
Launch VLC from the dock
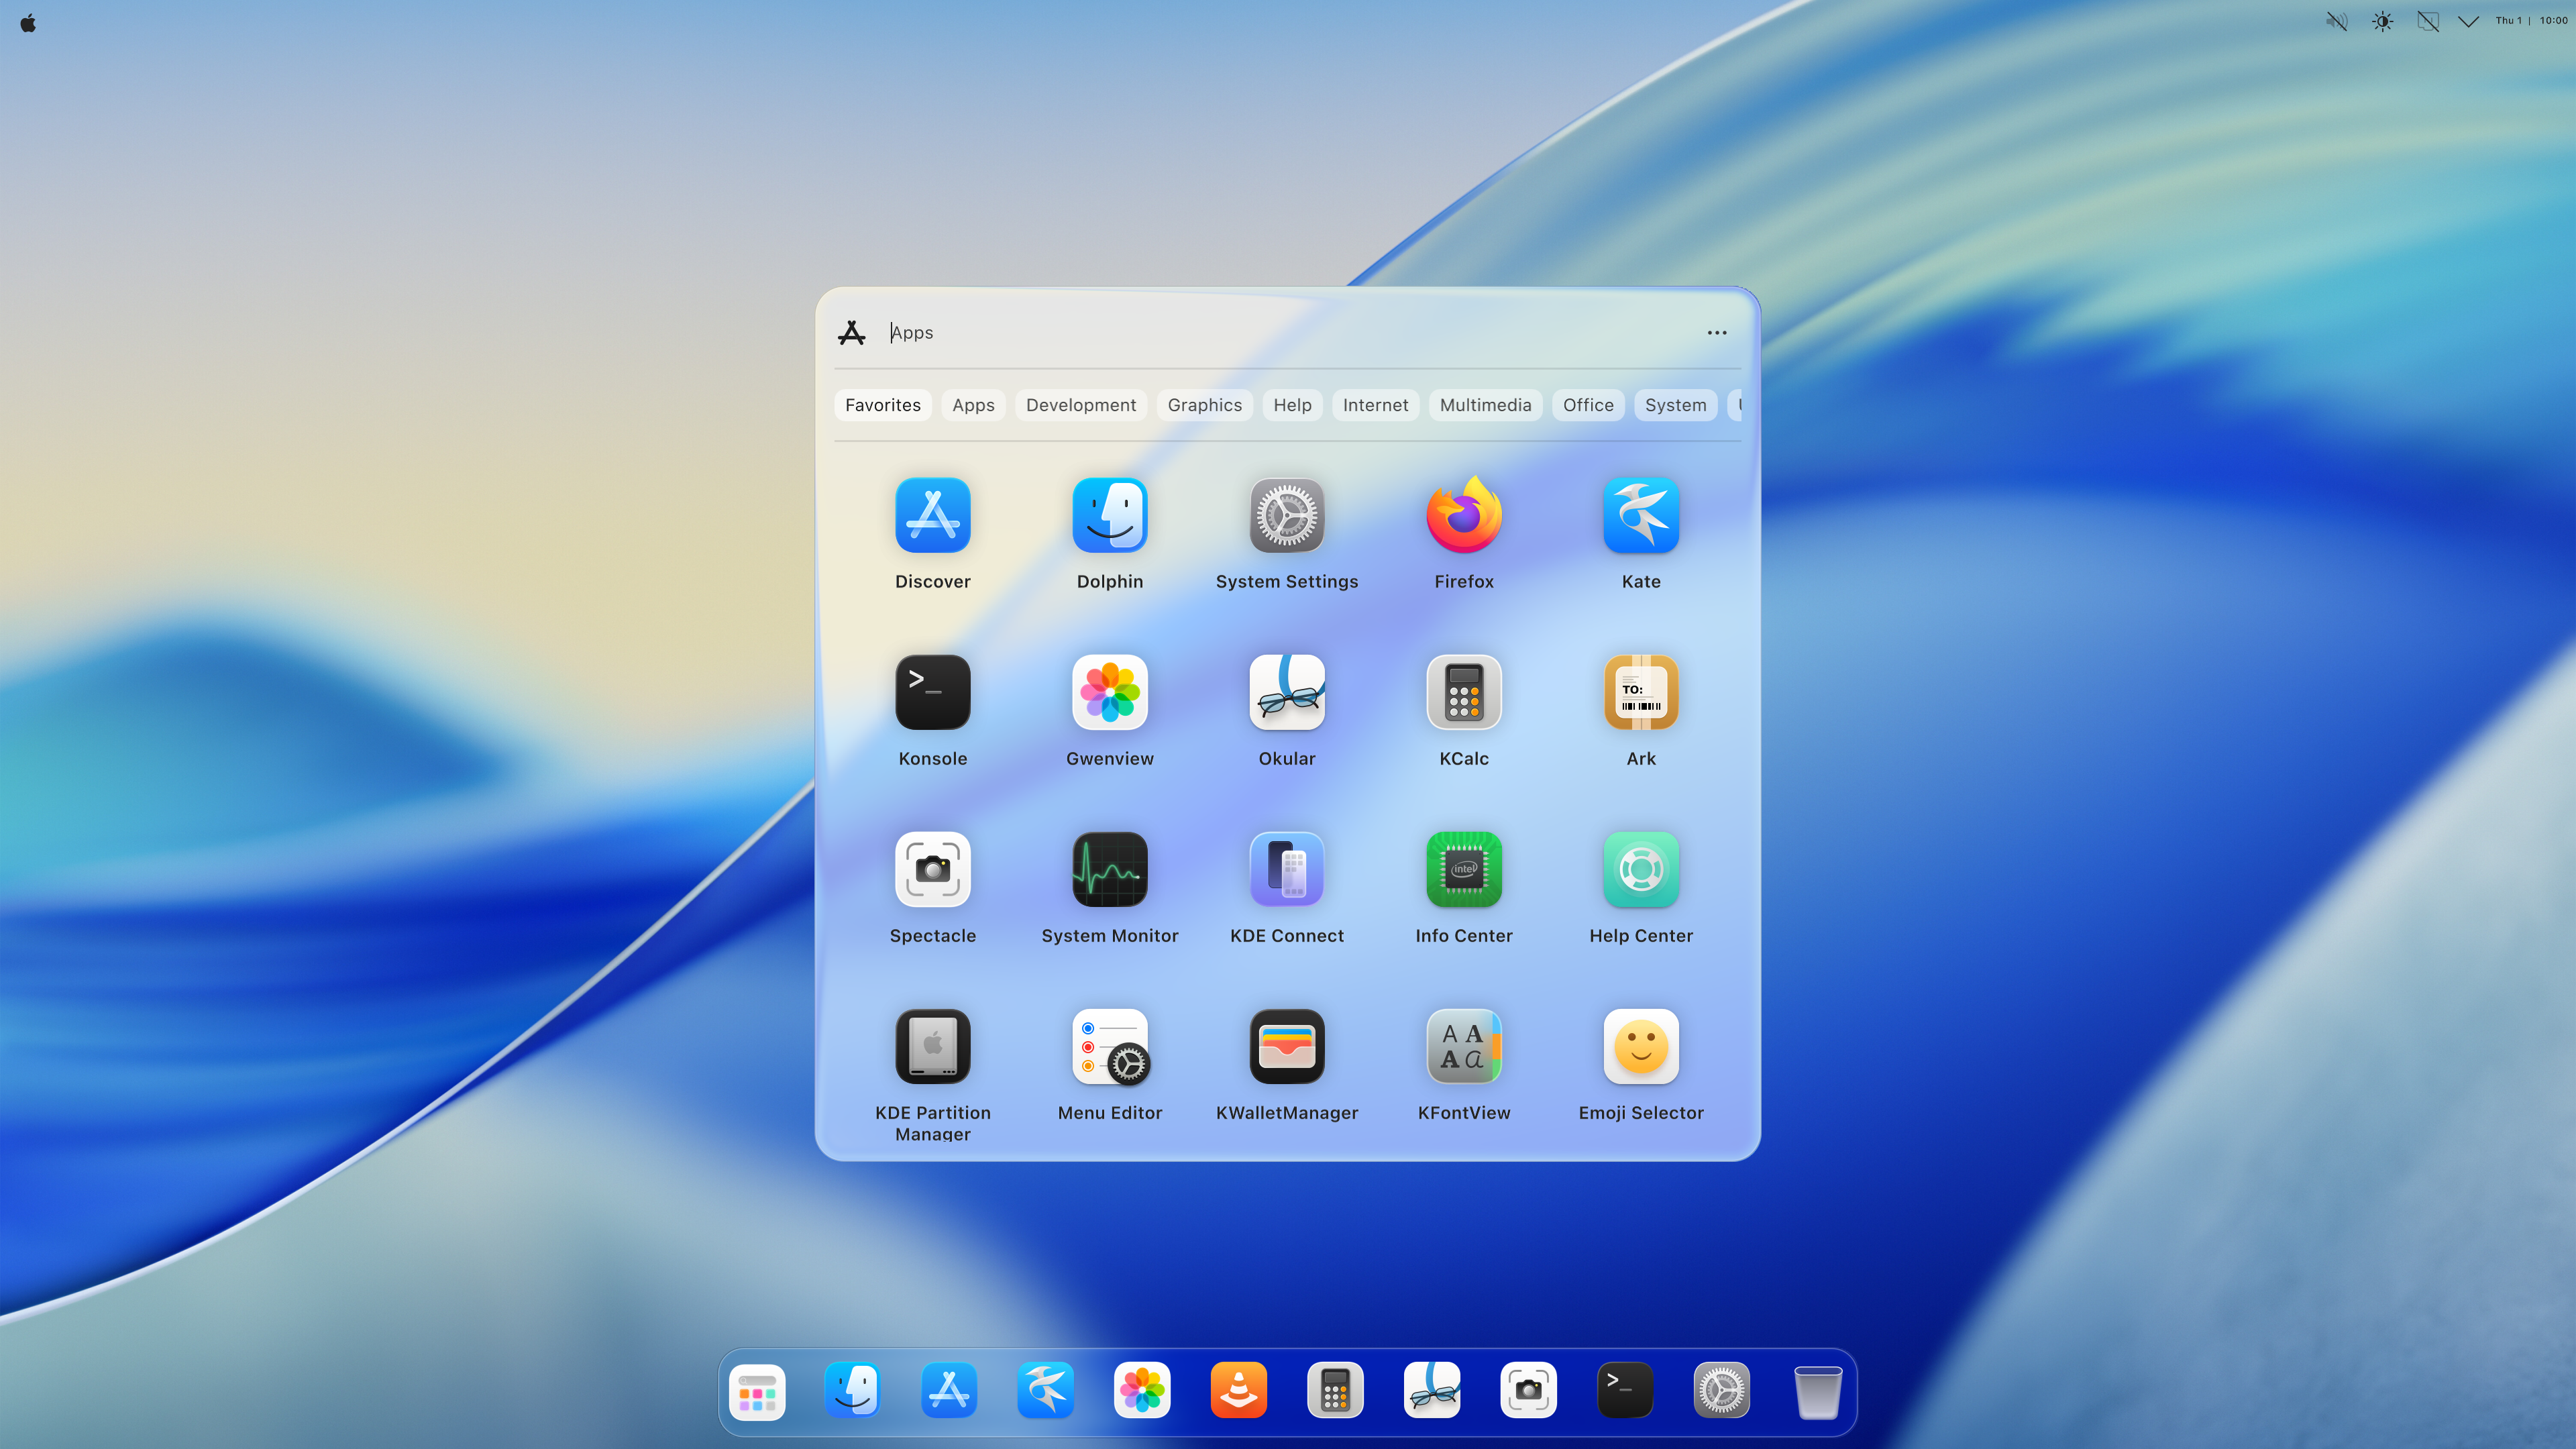[x=1238, y=1391]
